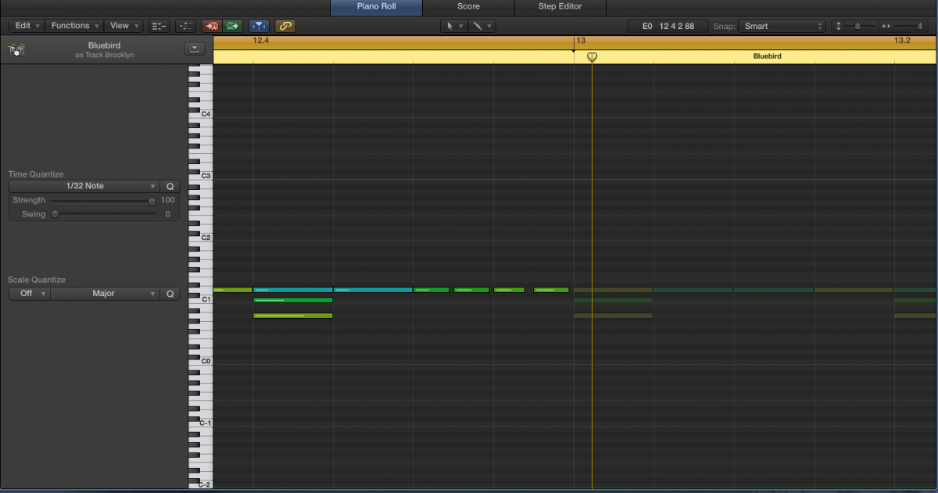Enable the green MIDI Out button
Viewport: 938px width, 493px height.
tap(232, 26)
